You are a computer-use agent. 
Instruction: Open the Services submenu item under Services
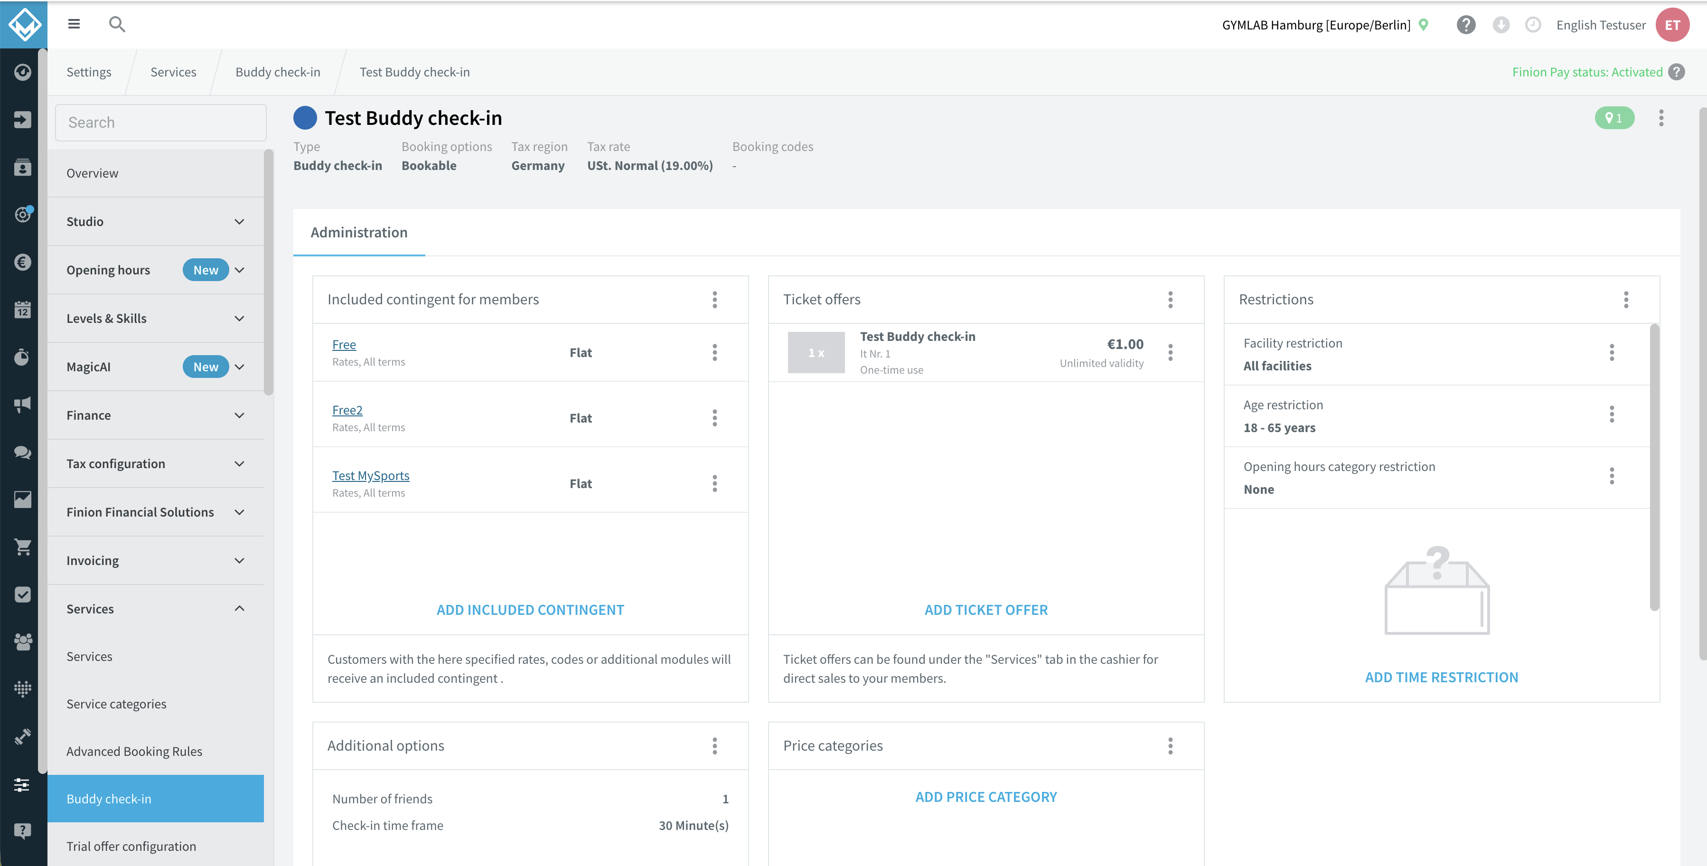tap(156, 656)
